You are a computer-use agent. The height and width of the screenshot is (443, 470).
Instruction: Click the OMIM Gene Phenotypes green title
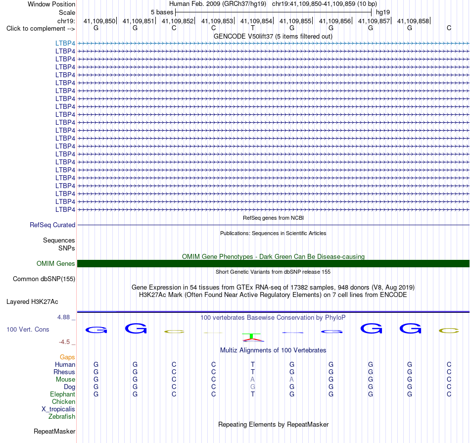coord(273,256)
